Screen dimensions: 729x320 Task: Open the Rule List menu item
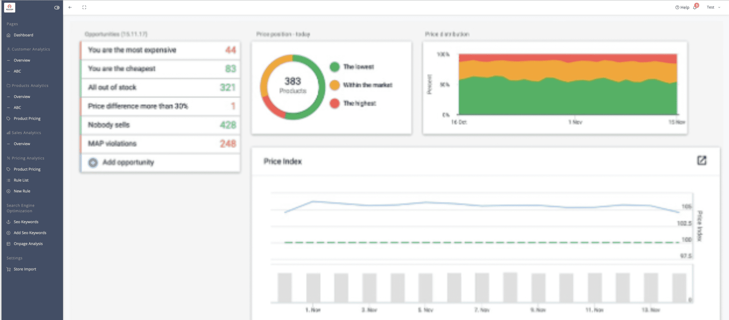(x=21, y=180)
